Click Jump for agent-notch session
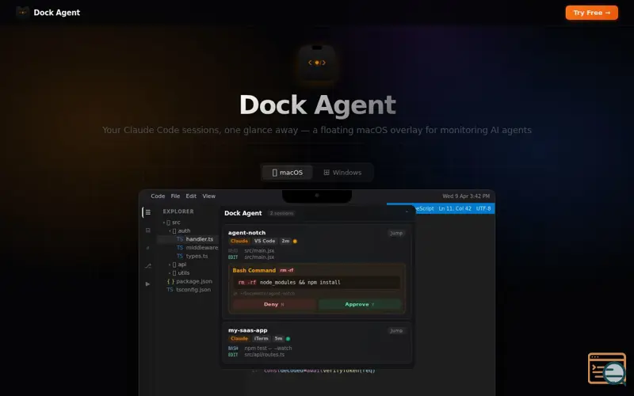Image resolution: width=634 pixels, height=396 pixels. 396,233
